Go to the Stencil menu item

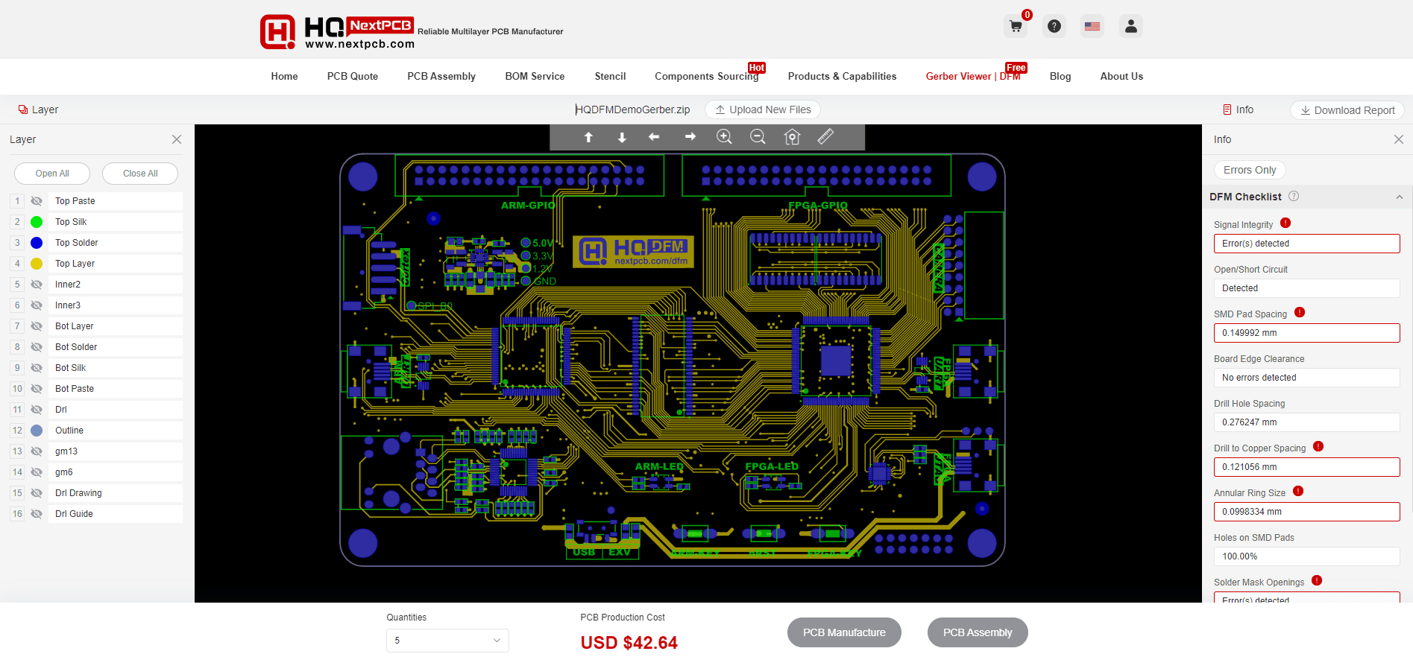pos(610,76)
